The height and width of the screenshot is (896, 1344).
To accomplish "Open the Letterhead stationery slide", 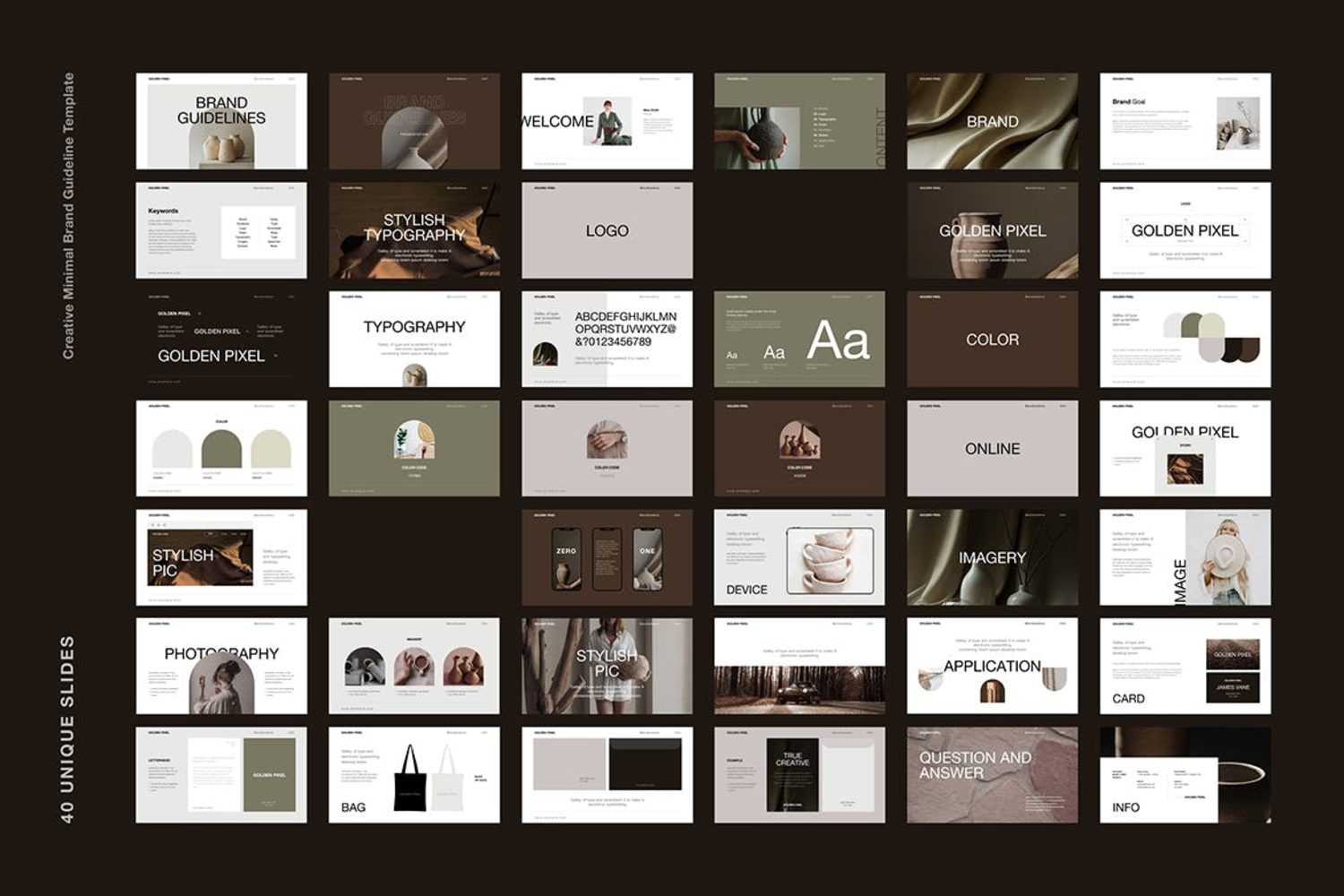I will coord(221,775).
